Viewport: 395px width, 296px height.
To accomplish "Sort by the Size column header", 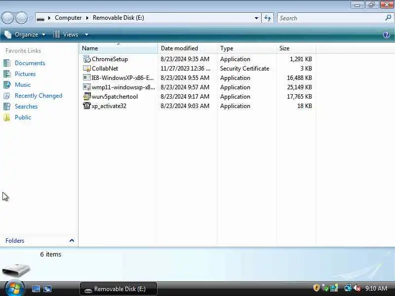I will click(x=296, y=48).
